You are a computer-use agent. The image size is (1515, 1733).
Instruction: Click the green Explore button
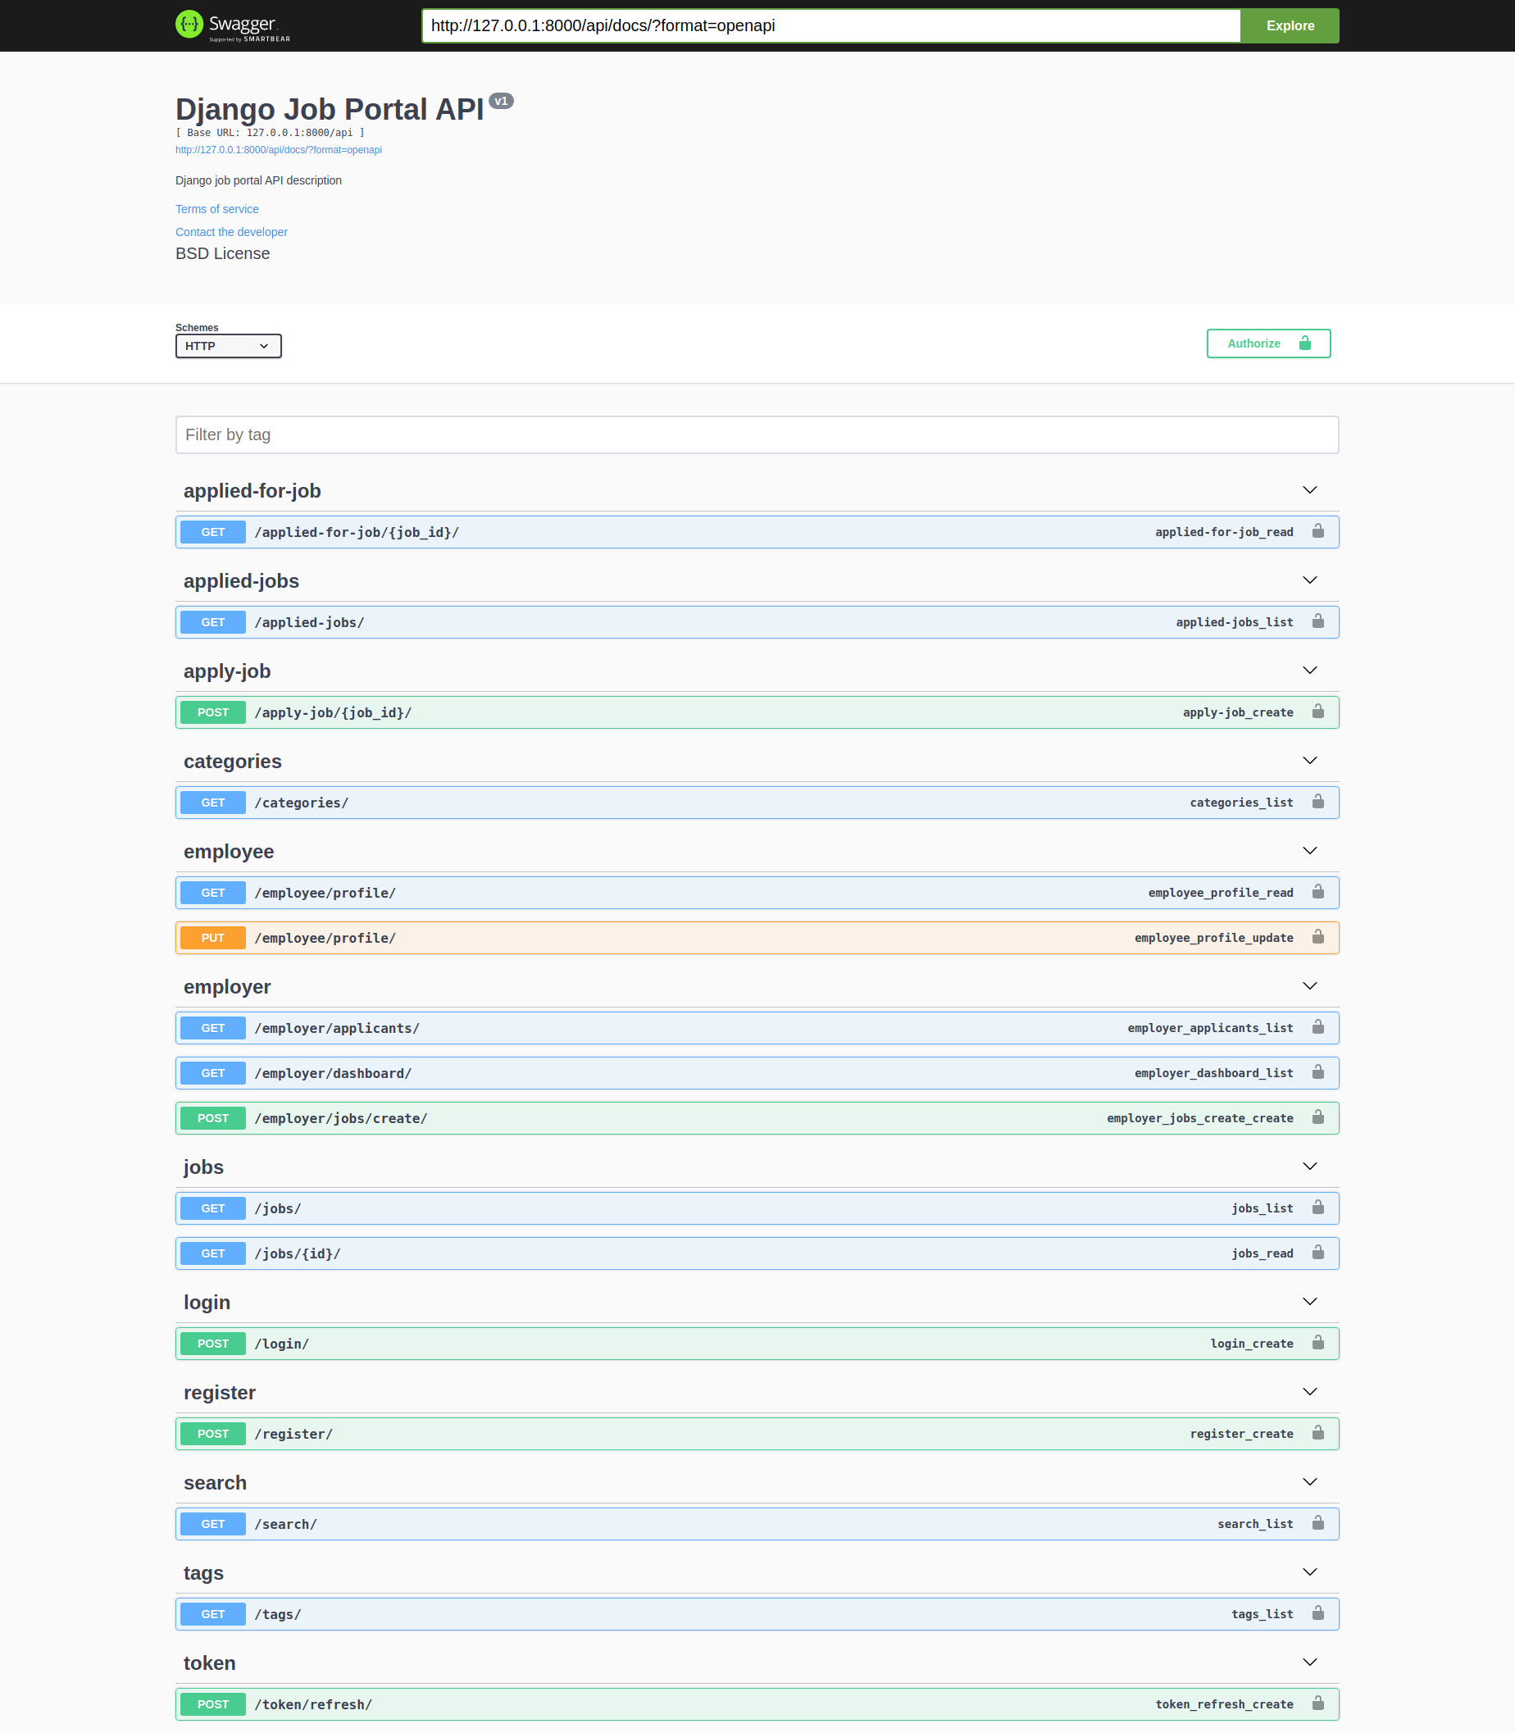[x=1290, y=25]
